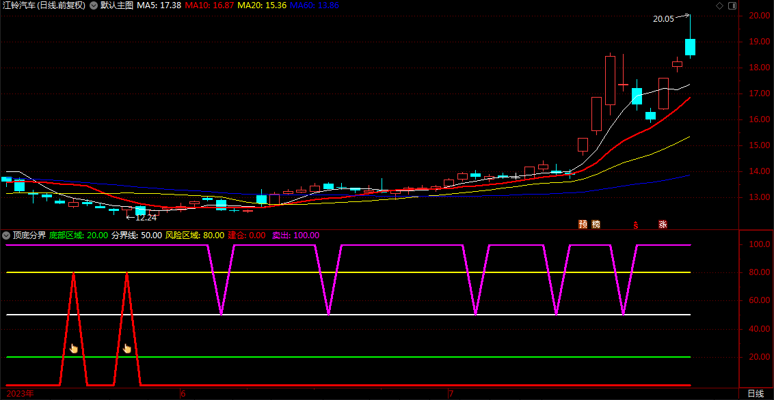
Task: Click the 顶底分界 indicator name
Action: (29, 235)
